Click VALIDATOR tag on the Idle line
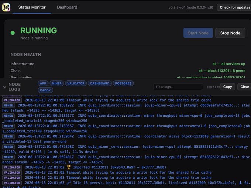 pyautogui.click(x=12, y=183)
